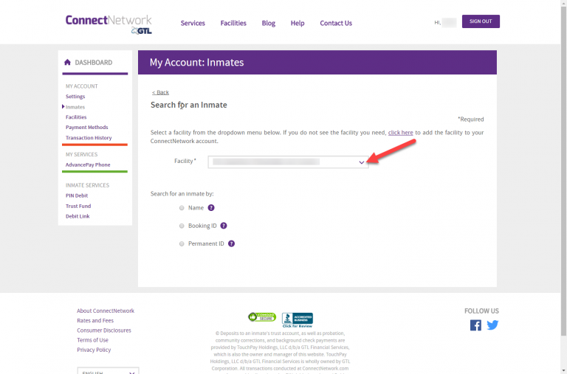
Task: Click the ConnectNetwork GTL logo
Action: [109, 24]
